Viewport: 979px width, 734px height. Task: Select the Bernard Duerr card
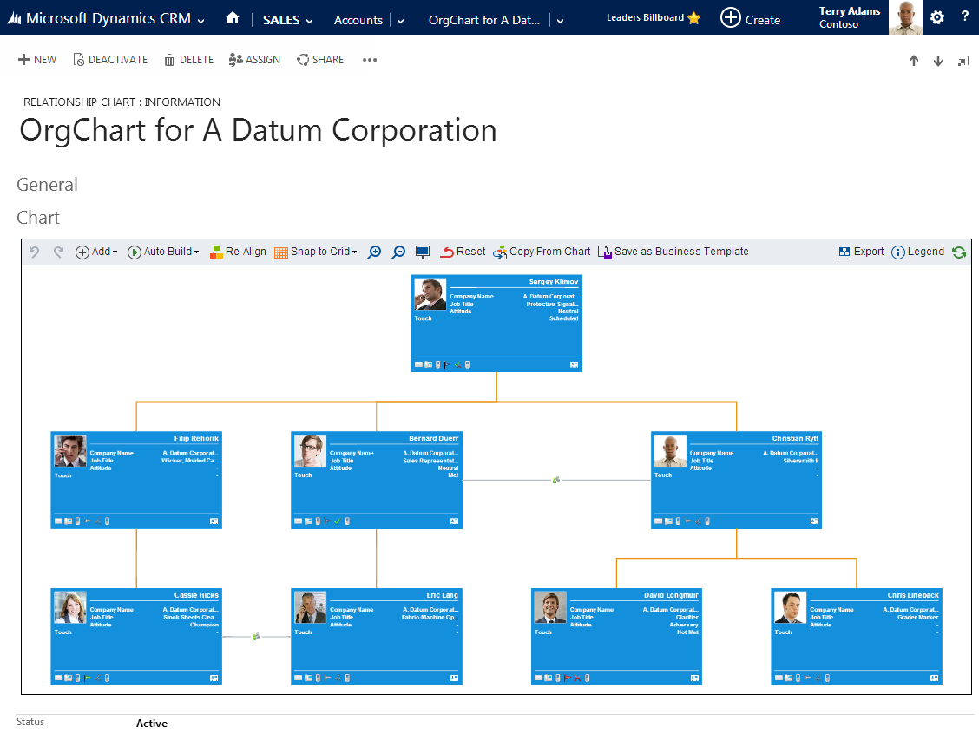click(377, 480)
